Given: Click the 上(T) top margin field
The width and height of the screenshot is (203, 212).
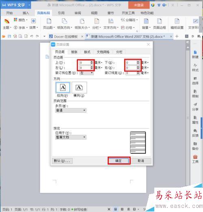Looking at the screenshot, I should tap(85, 63).
